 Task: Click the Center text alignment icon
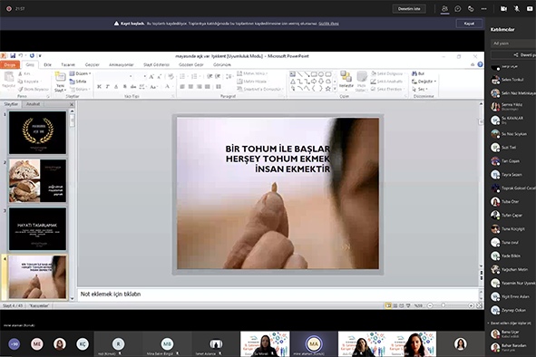tap(190, 87)
